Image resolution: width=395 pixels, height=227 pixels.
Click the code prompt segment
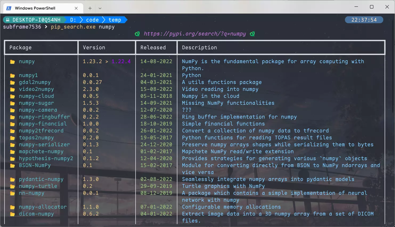[x=92, y=20]
